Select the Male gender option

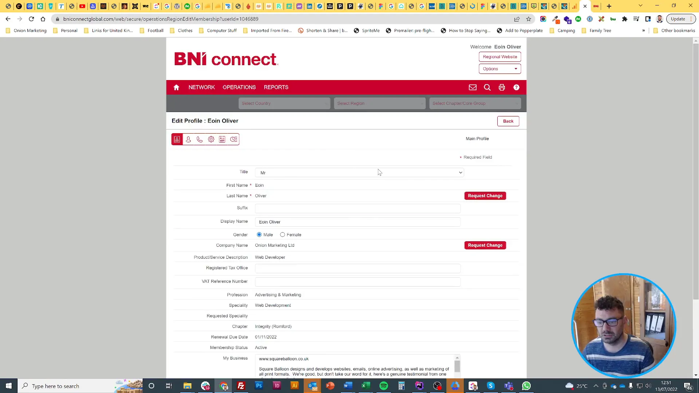tap(259, 235)
